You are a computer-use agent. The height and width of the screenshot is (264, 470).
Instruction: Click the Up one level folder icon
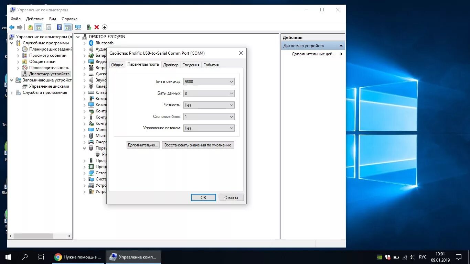point(30,27)
